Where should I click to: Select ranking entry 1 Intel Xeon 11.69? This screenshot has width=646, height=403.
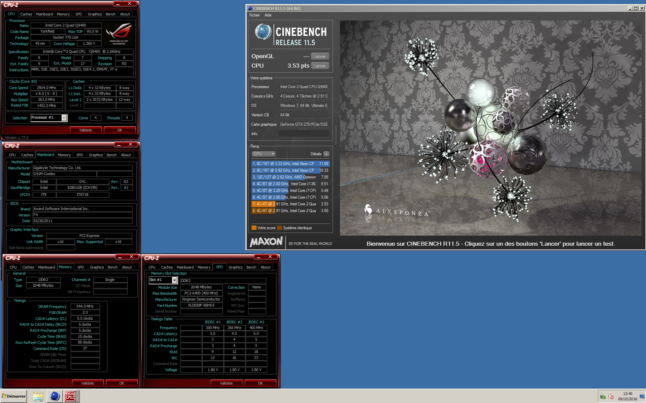click(290, 164)
